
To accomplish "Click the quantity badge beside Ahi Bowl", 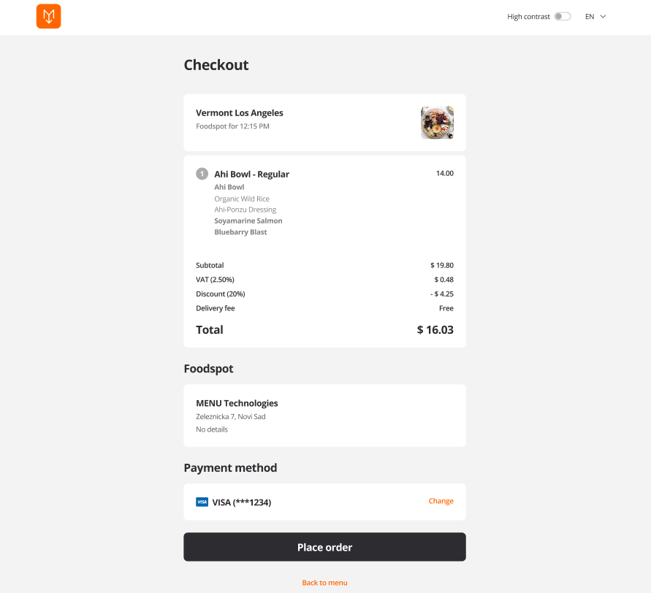I will point(202,174).
